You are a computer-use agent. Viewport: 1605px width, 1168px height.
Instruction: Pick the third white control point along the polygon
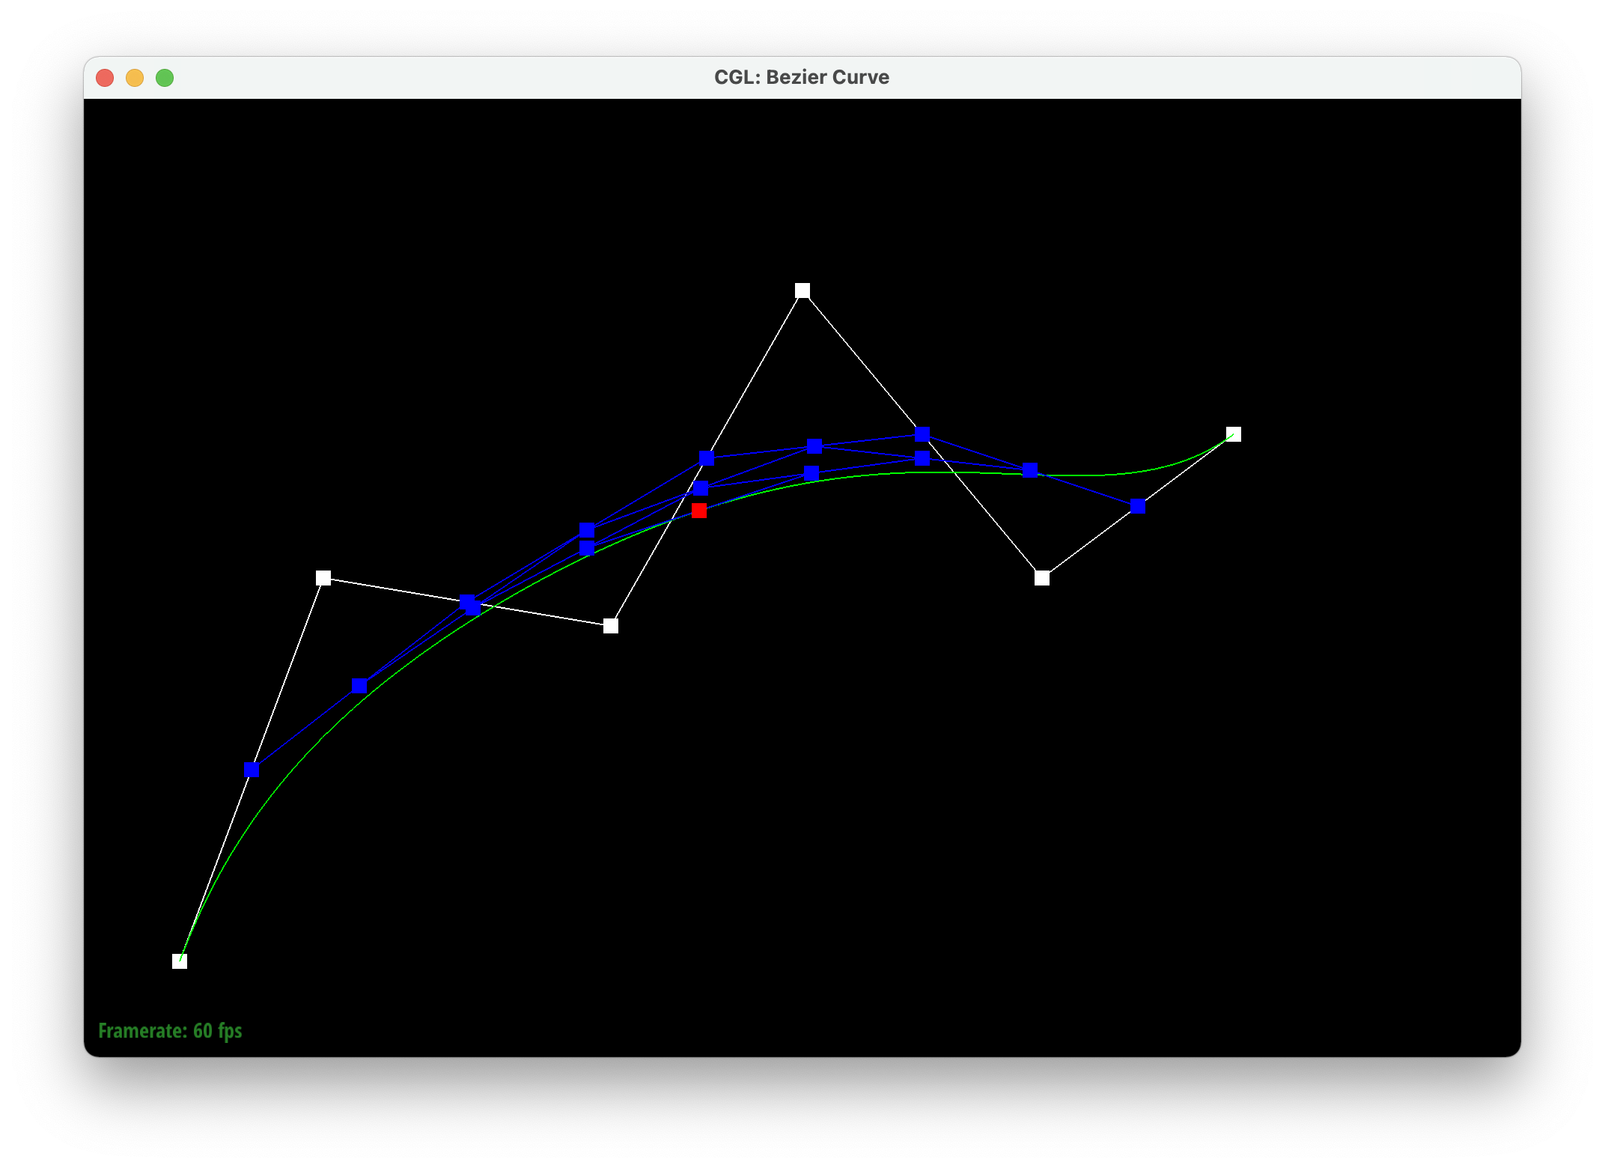611,626
